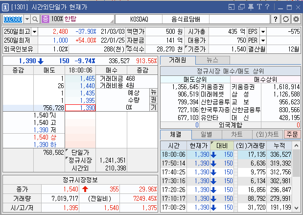Click the 대비 column header
Viewport: 303px width, 215px height.
click(222, 145)
